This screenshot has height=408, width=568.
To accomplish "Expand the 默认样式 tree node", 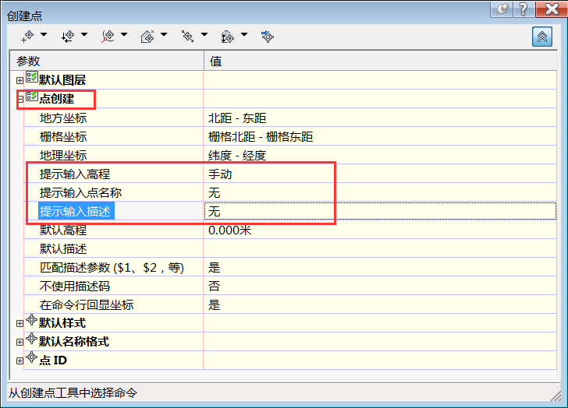I will coord(20,323).
